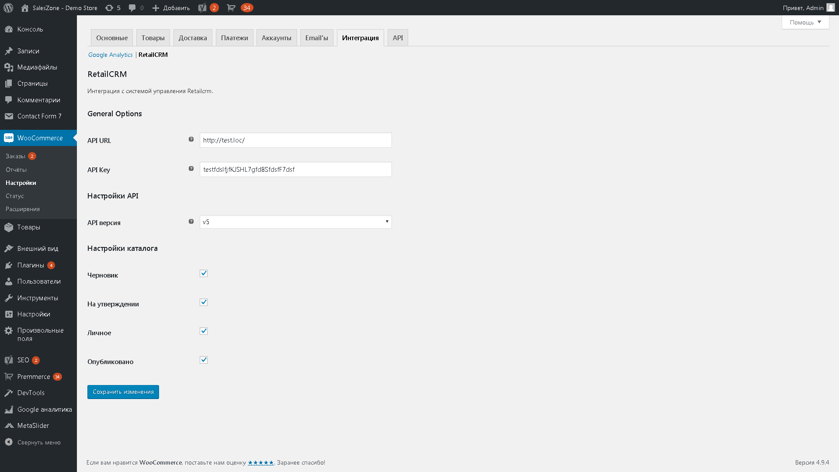Click into the API URL field
The image size is (839, 472).
click(x=296, y=140)
